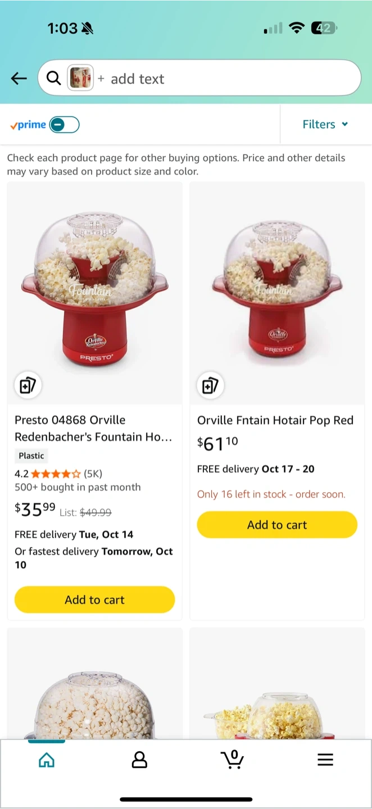Open the bottom-left white popcorn popper image
Viewport: 372px width, 809px height.
[x=94, y=683]
